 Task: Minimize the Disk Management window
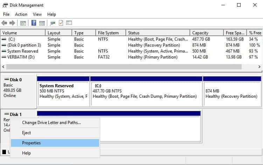[223, 5]
